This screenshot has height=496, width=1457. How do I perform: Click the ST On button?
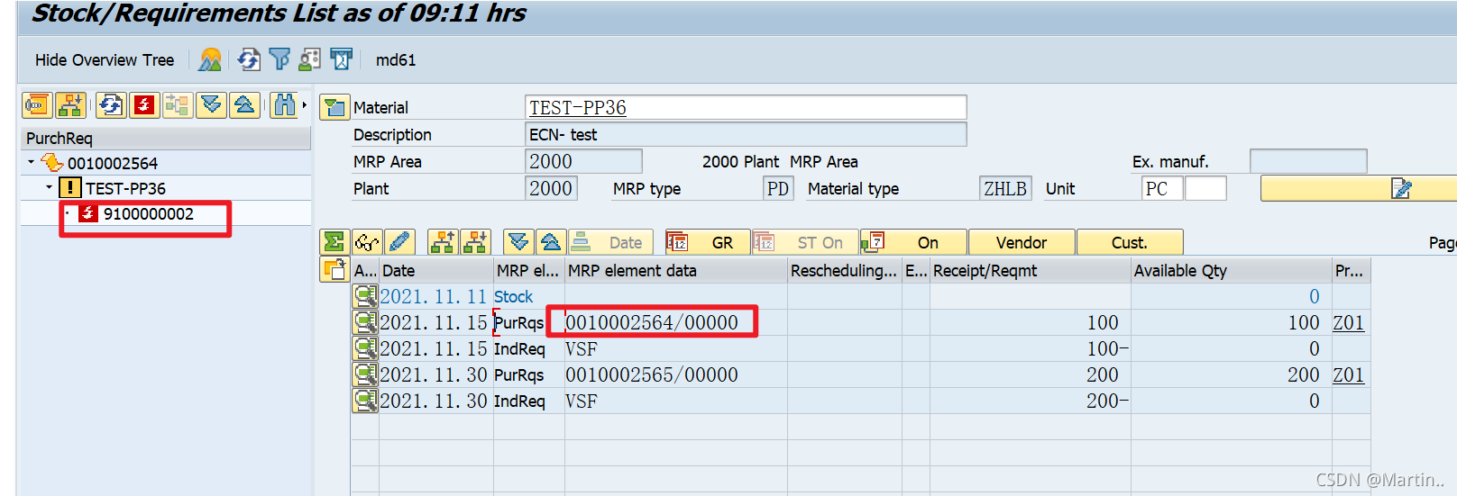coord(804,242)
